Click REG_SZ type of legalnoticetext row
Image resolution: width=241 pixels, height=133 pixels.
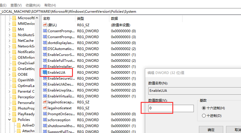(x=83, y=108)
